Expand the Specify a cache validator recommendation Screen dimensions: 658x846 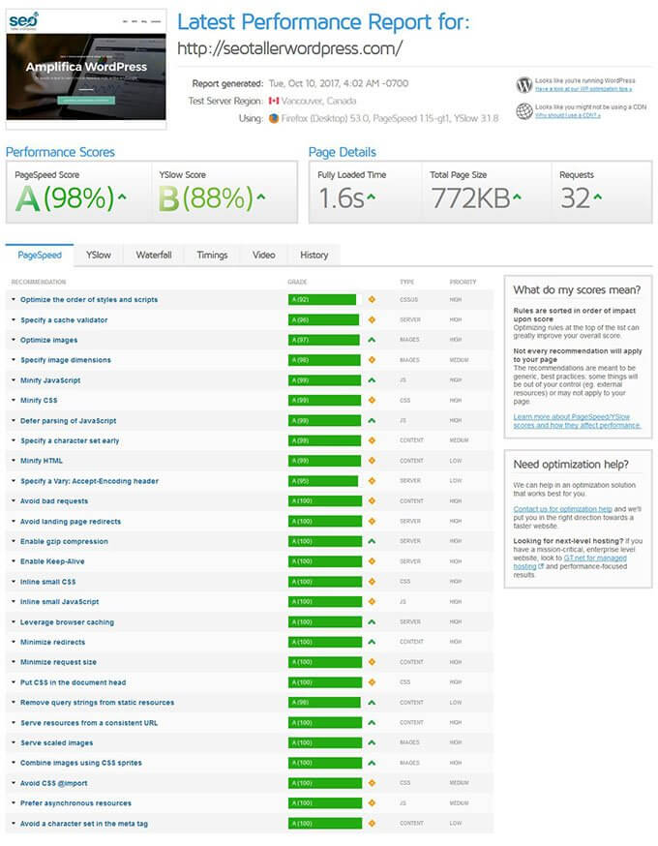(14, 320)
